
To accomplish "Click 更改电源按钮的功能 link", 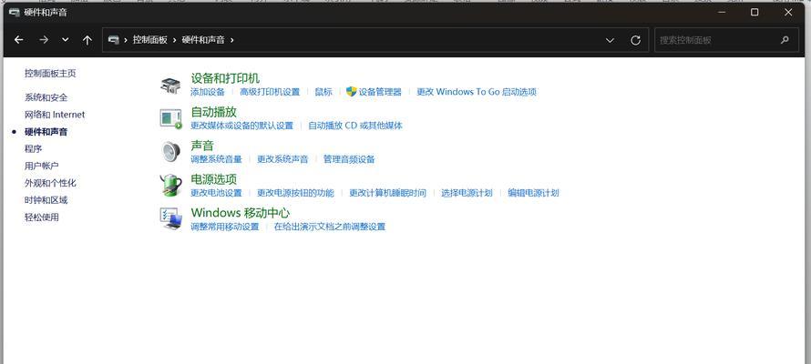I will pos(295,193).
